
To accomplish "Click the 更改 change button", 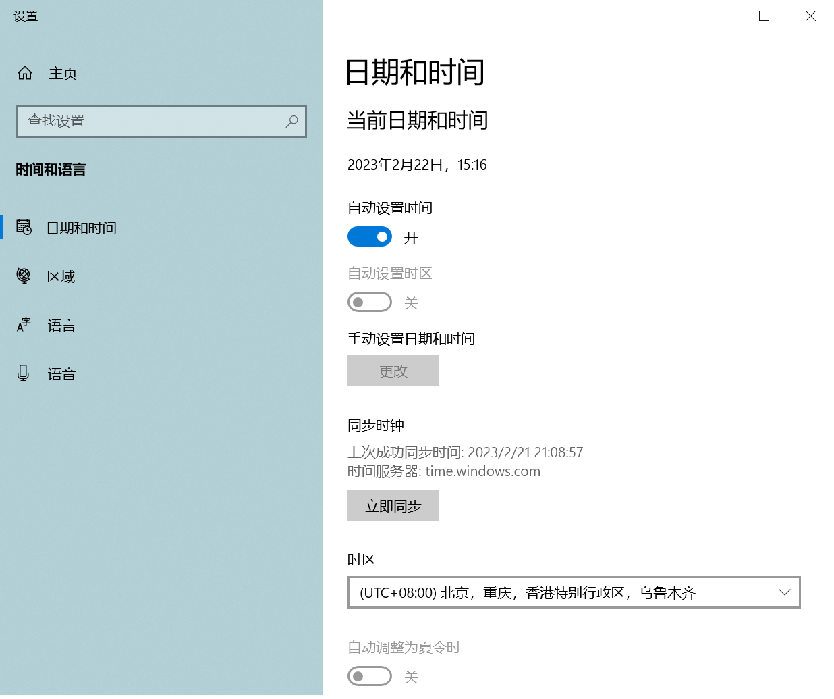I will click(x=393, y=371).
